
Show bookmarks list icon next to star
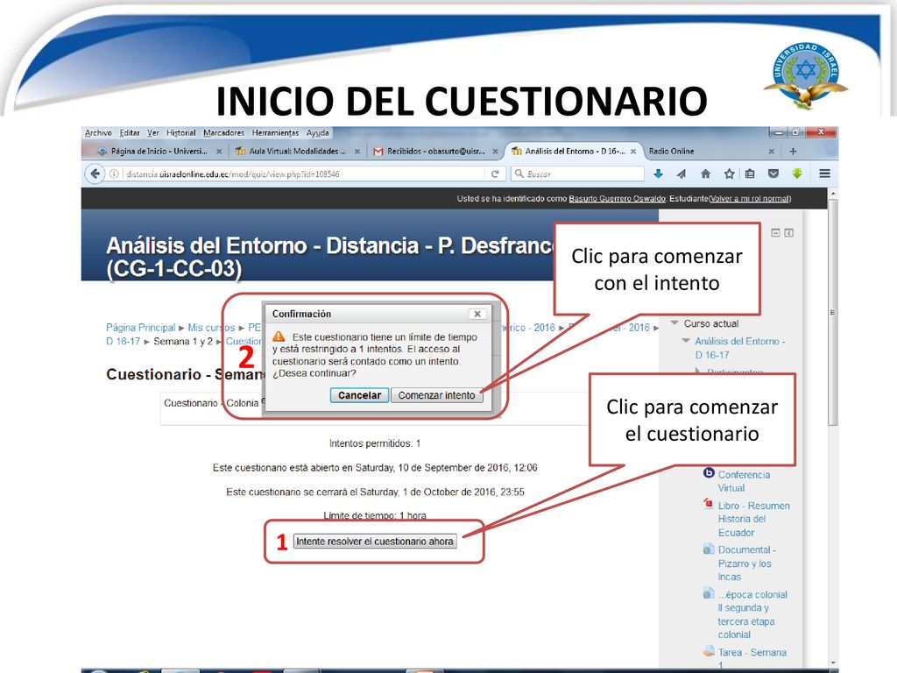tap(750, 174)
